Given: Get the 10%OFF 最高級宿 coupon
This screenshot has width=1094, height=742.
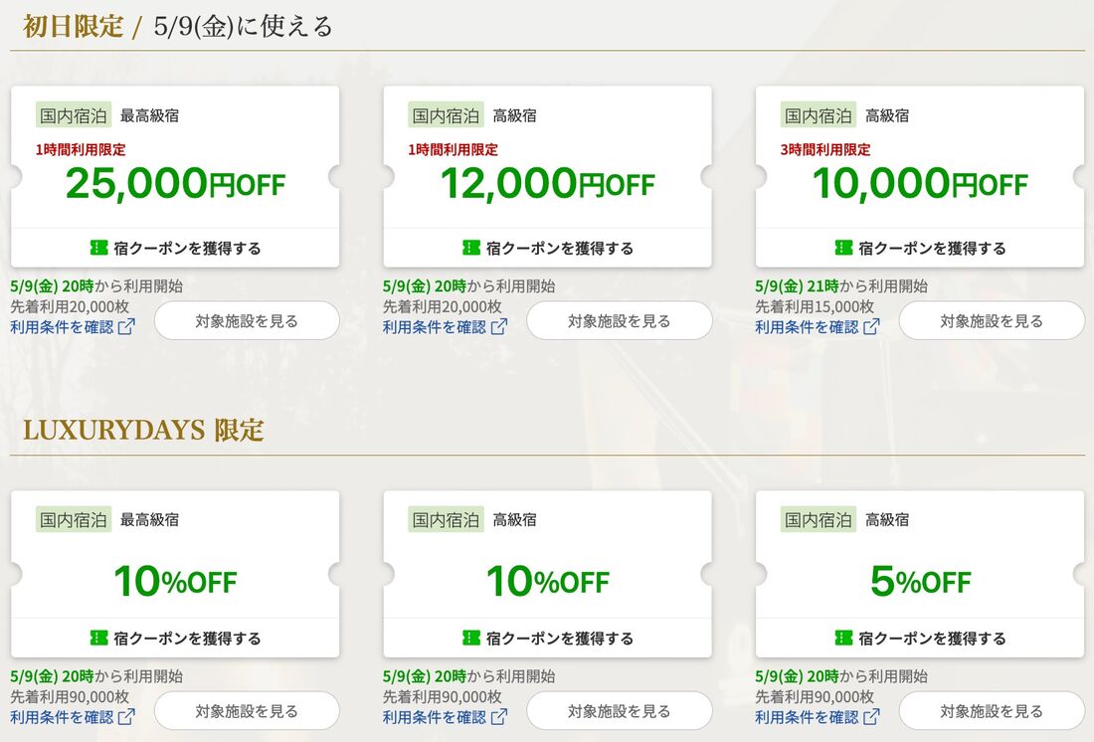Looking at the screenshot, I should [x=175, y=638].
